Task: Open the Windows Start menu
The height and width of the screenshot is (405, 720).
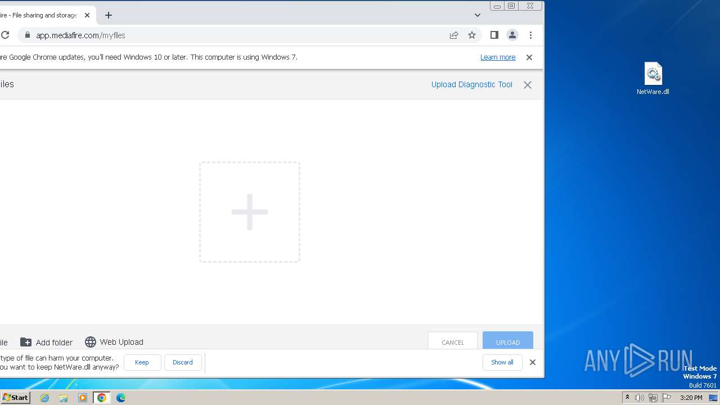Action: 15,397
